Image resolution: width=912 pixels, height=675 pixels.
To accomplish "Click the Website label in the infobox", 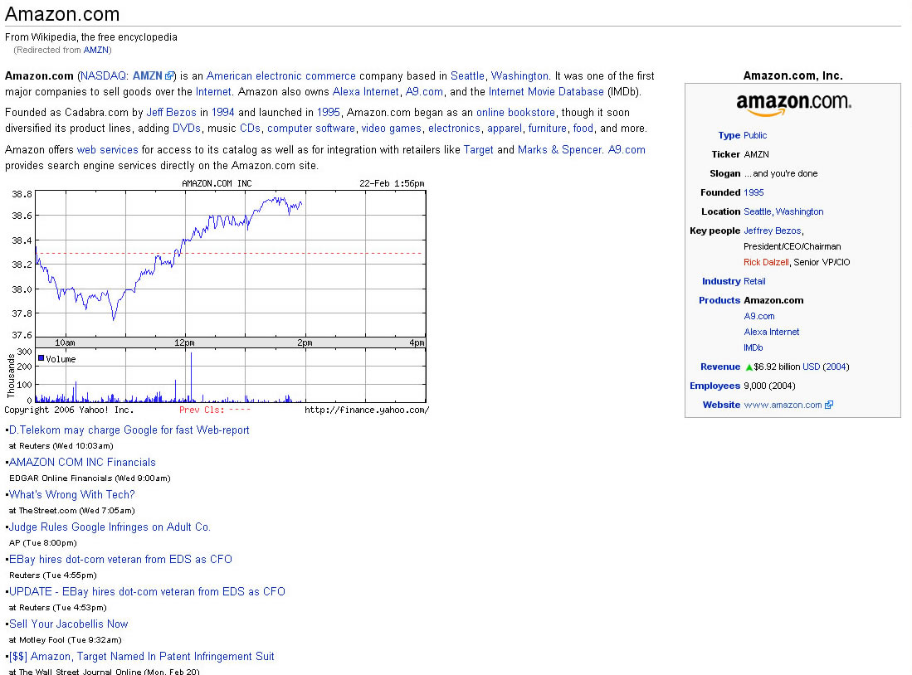I will coord(721,405).
